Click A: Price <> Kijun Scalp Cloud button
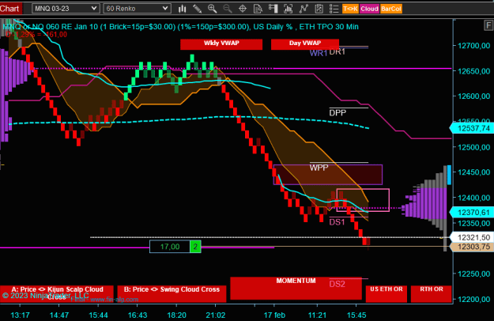Screen dimensions: 494x321 [57, 293]
